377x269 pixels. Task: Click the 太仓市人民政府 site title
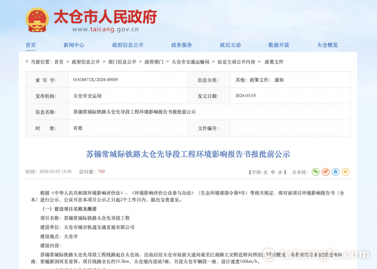(x=106, y=17)
